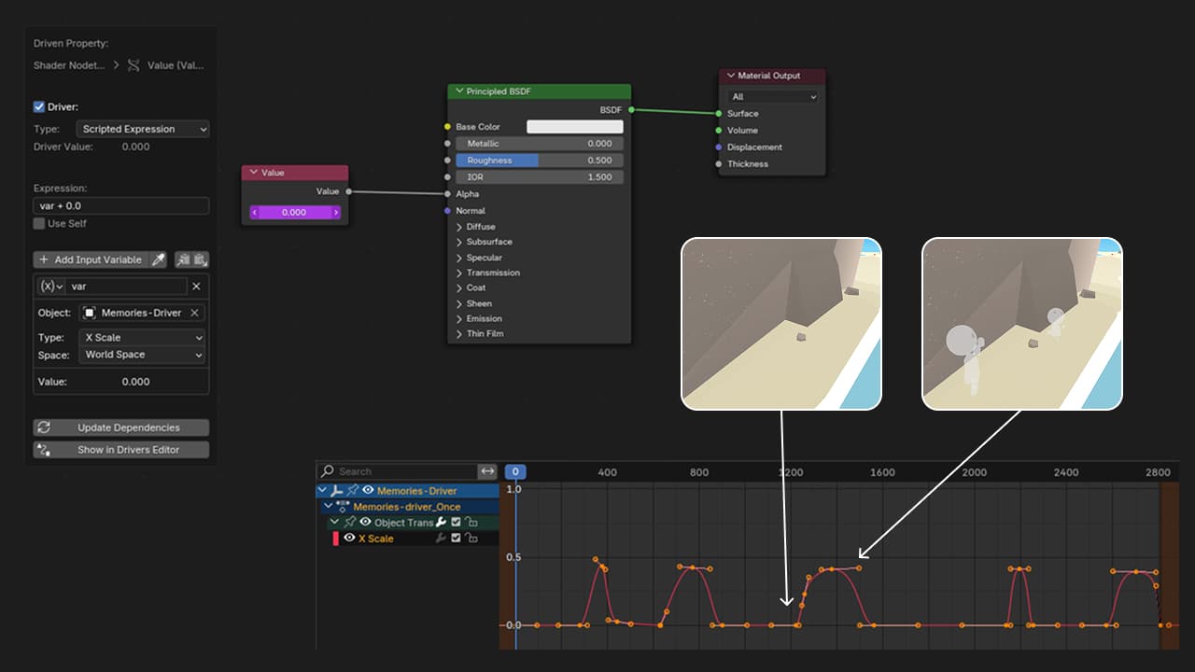The width and height of the screenshot is (1195, 672).
Task: Click the IOR value field
Action: tap(540, 177)
